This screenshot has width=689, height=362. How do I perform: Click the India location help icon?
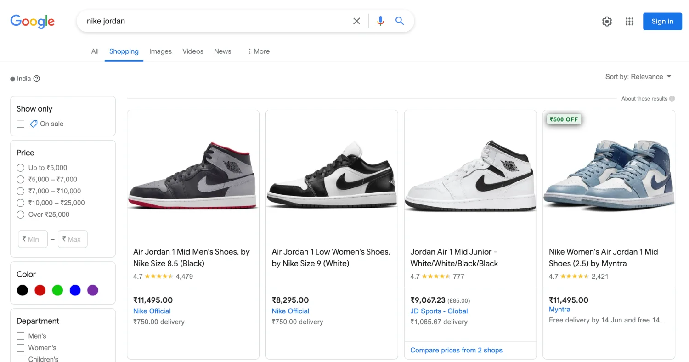coord(37,79)
